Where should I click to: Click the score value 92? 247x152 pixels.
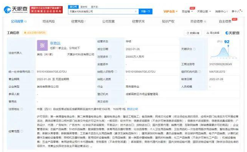point(227,42)
